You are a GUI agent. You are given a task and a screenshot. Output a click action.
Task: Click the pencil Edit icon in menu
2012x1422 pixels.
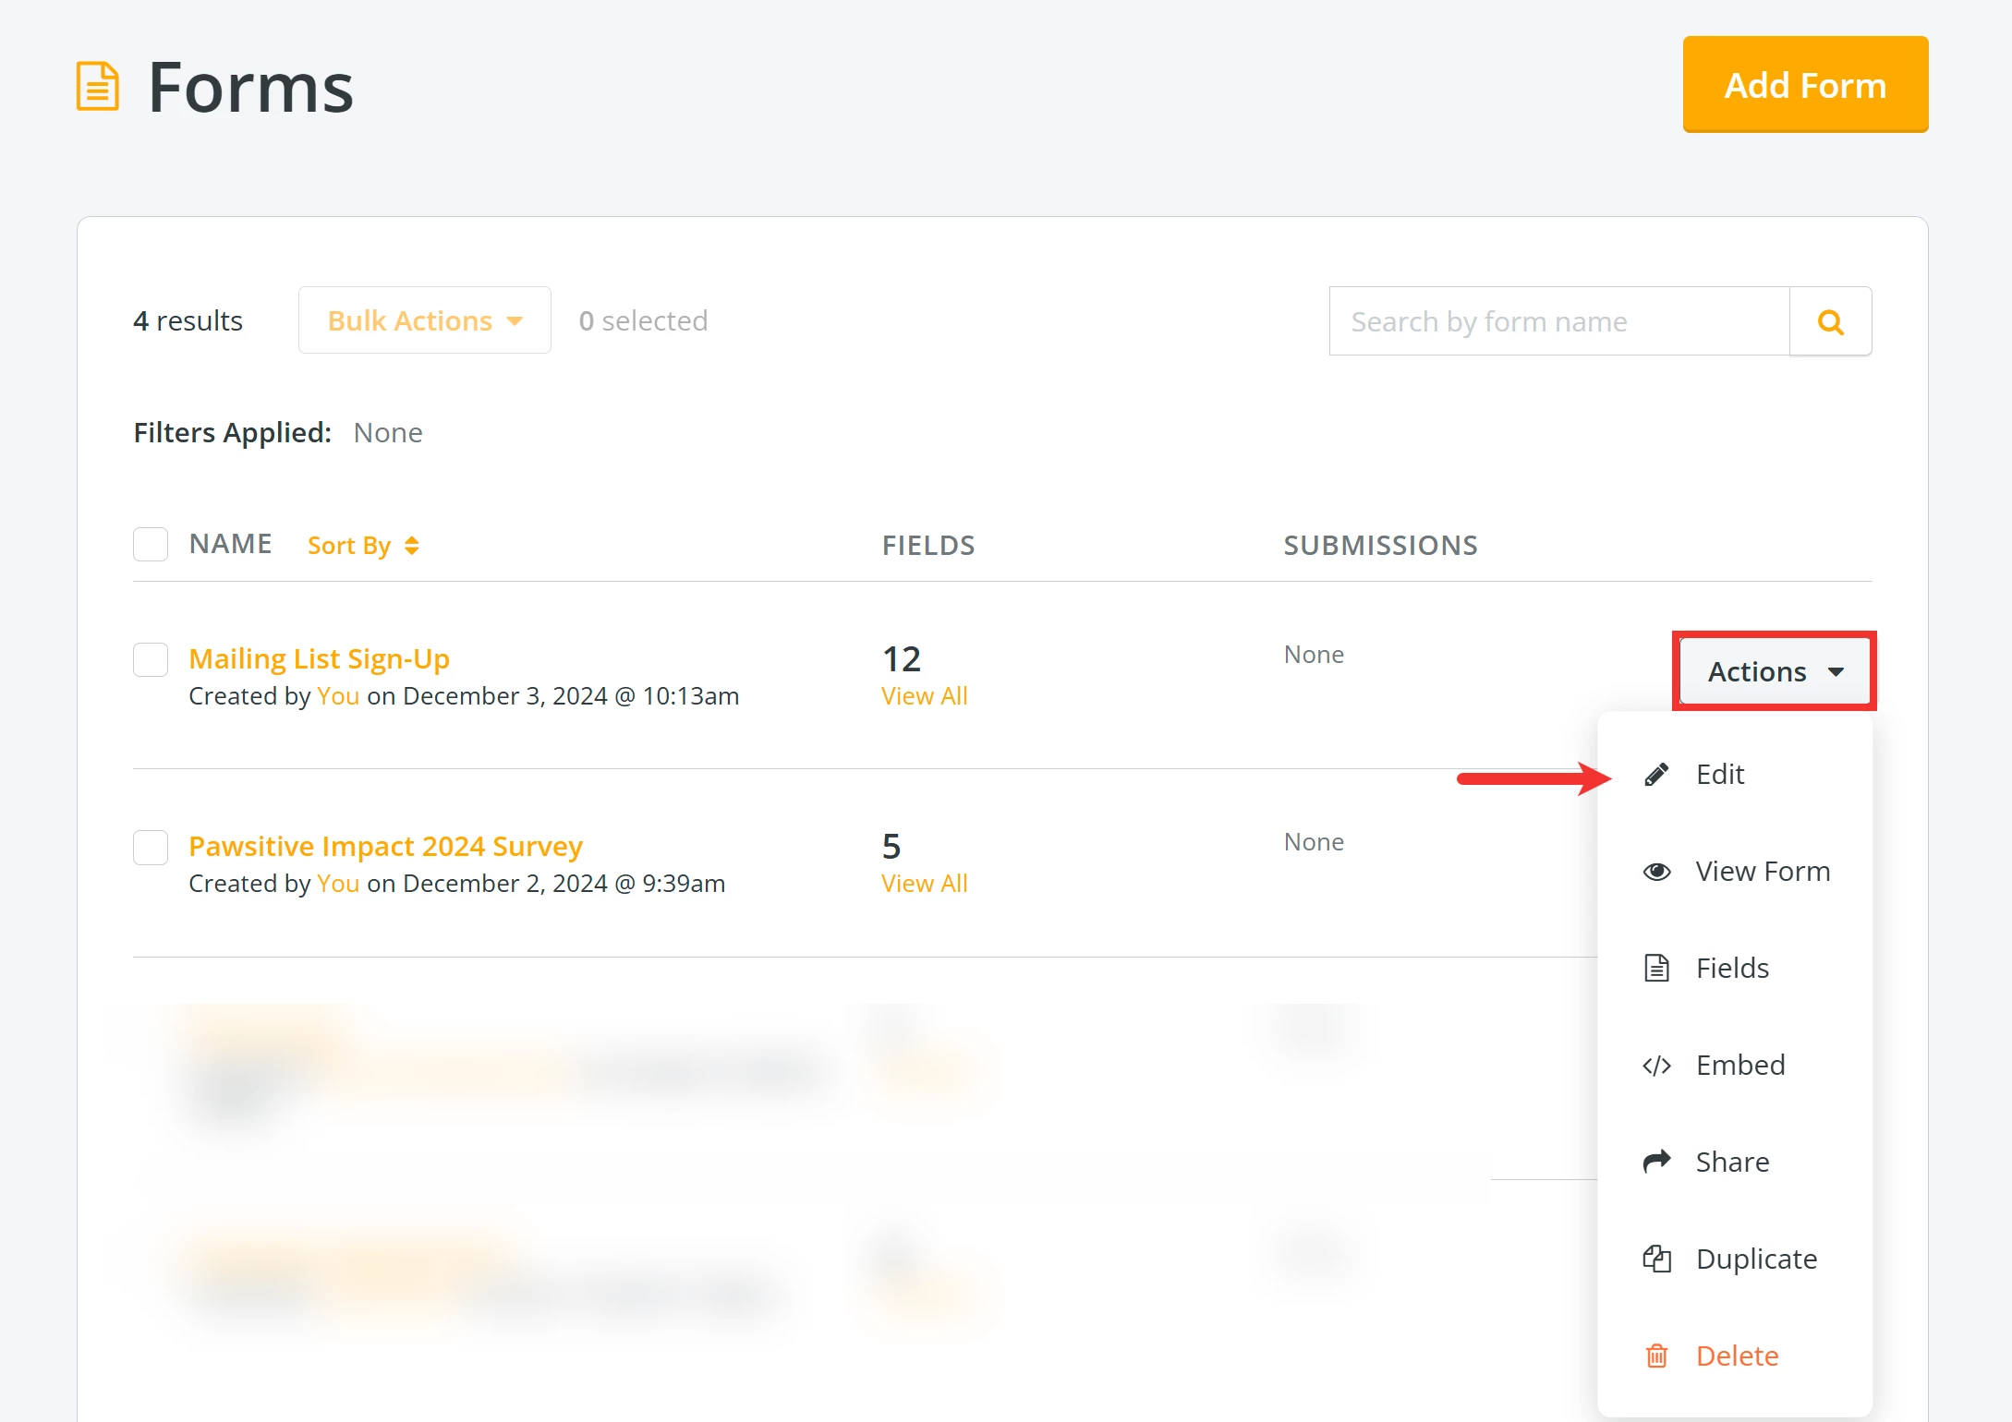click(x=1656, y=774)
